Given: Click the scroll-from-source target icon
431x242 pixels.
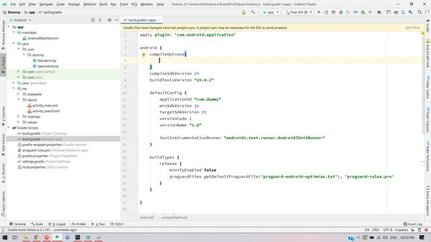Looking at the screenshot, I should click(x=93, y=20).
